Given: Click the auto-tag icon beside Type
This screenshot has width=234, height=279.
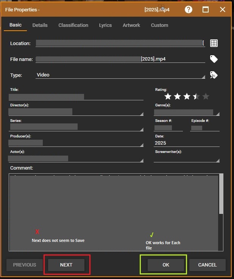Looking at the screenshot, I should [214, 75].
